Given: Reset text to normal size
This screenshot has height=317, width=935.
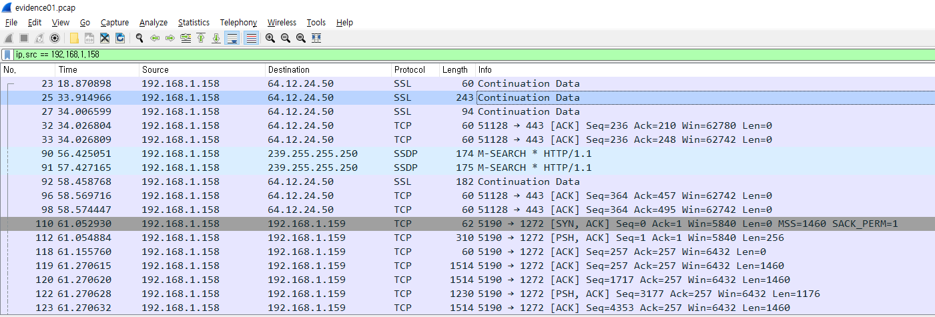Looking at the screenshot, I should click(301, 38).
